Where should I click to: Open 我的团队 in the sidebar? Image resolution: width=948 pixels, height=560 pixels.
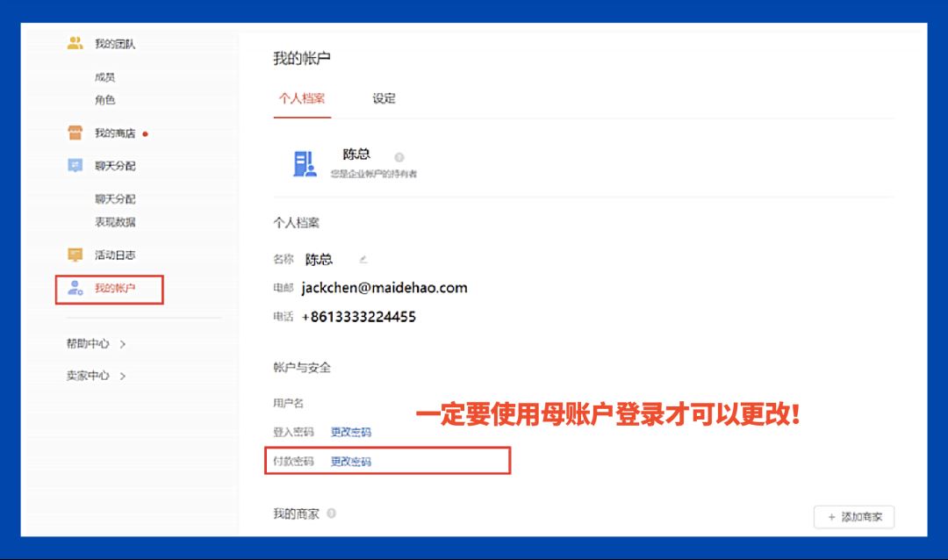[115, 44]
